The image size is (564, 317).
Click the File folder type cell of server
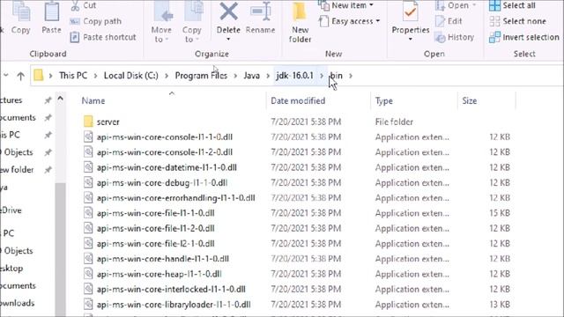[394, 122]
